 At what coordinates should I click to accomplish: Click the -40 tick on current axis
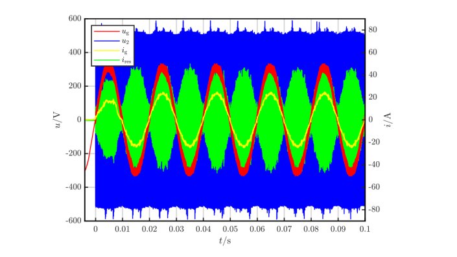coord(374,164)
